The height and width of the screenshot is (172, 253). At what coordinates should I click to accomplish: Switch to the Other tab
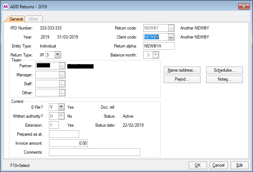33,19
